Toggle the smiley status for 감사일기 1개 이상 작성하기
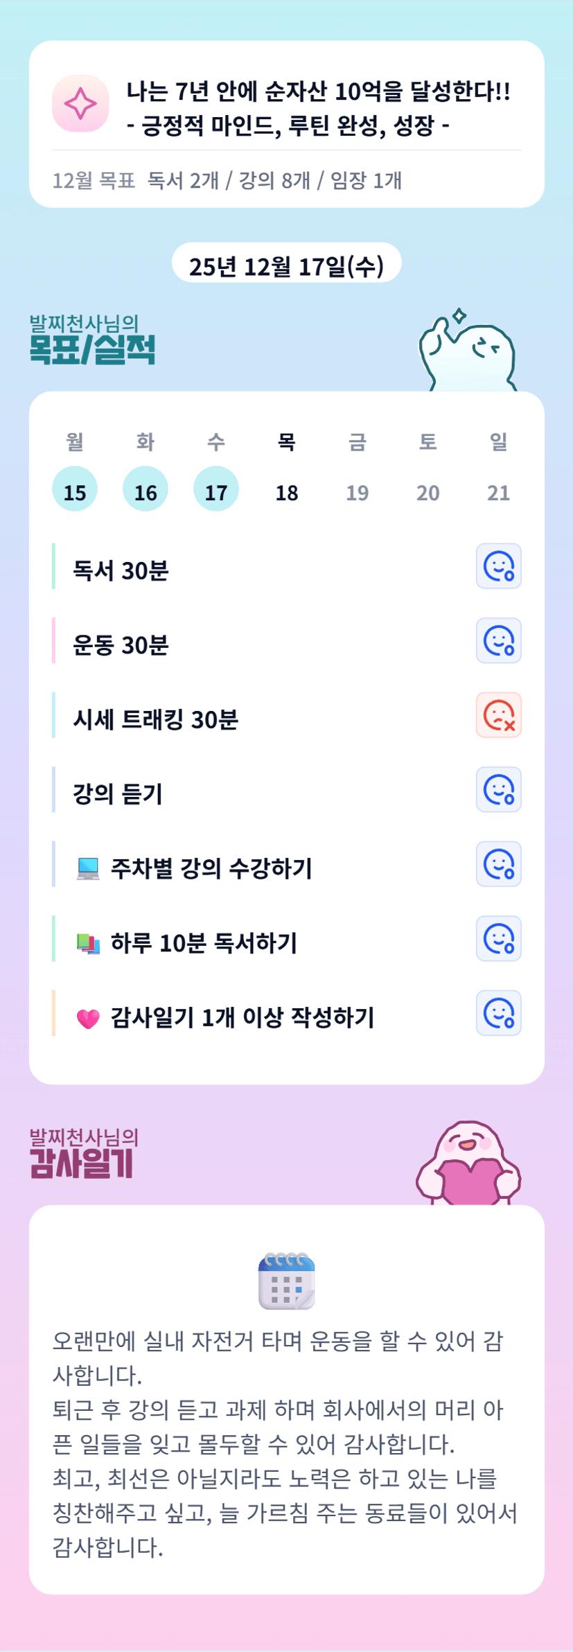The height and width of the screenshot is (1652, 573). tap(498, 1013)
